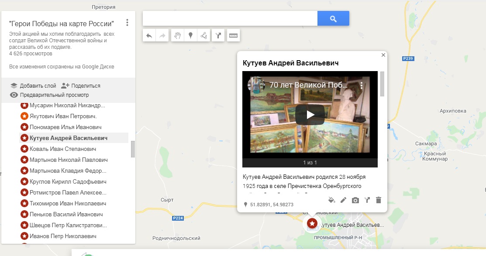Image resolution: width=486 pixels, height=256 pixels.
Task: Add photo or video with camera icon
Action: [355, 200]
